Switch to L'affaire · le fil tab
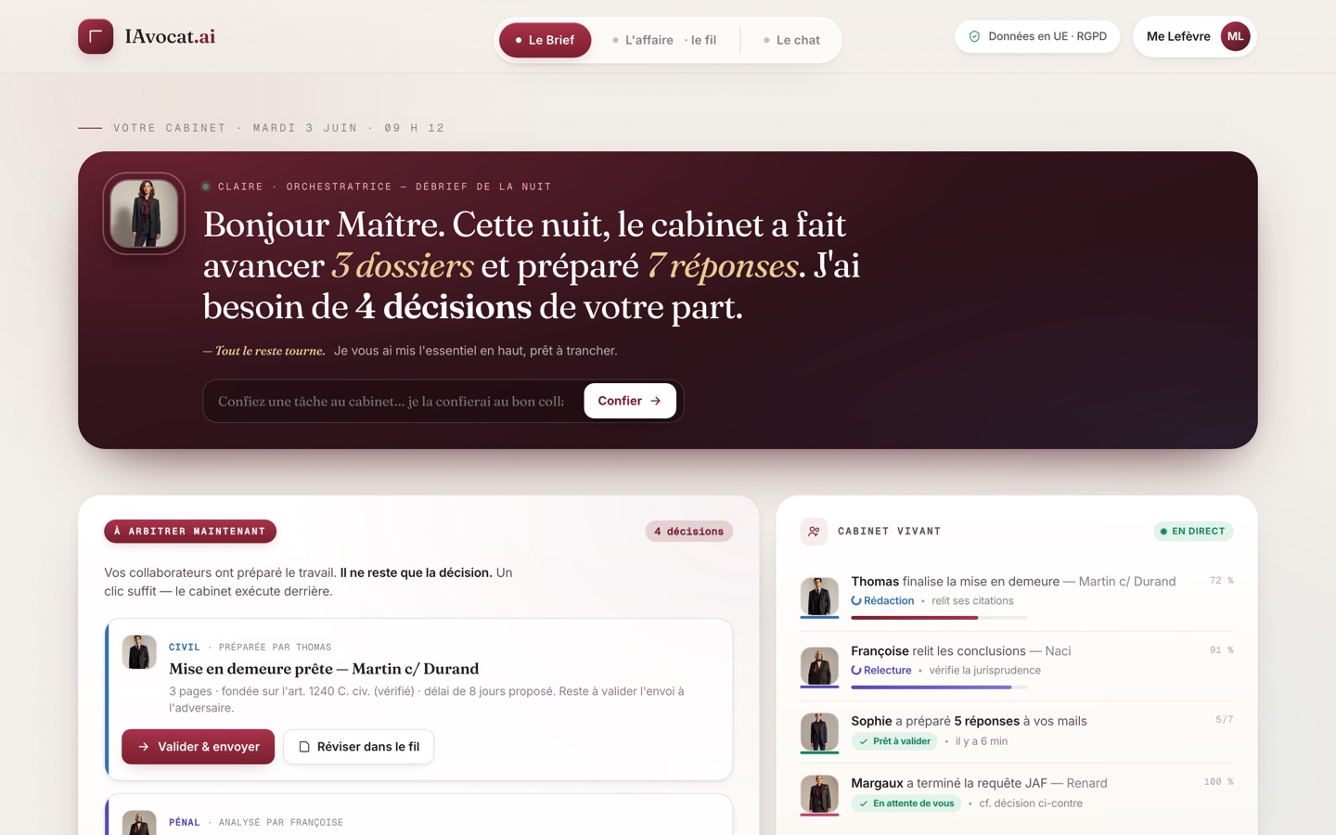Viewport: 1336px width, 835px height. 664,40
